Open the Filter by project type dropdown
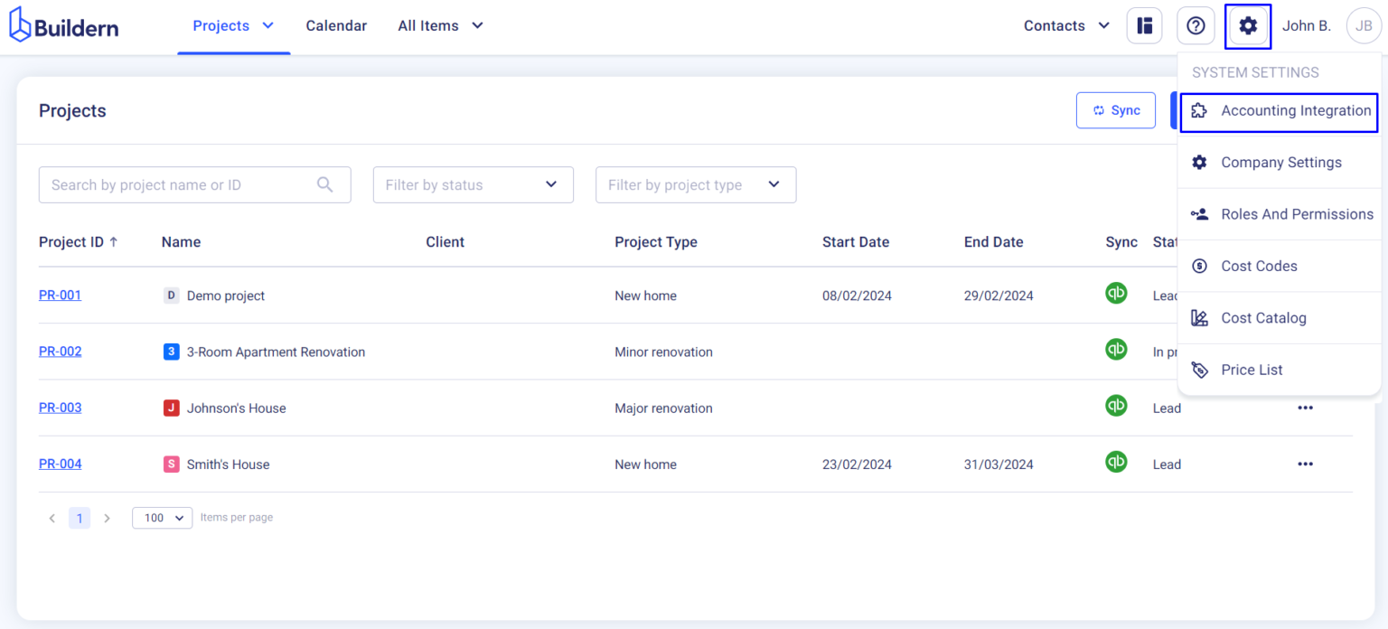 coord(695,184)
